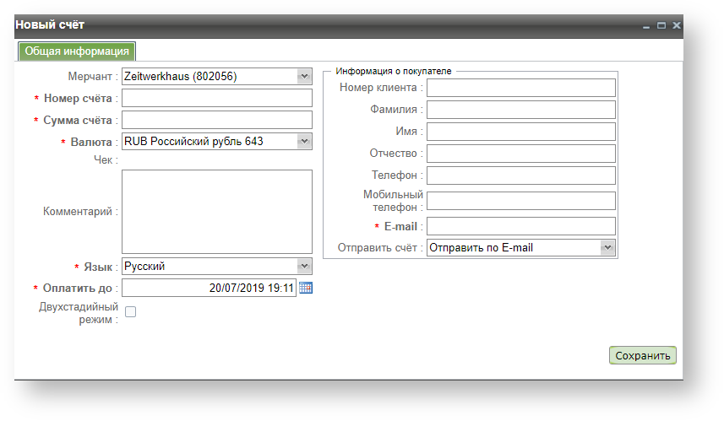The height and width of the screenshot is (421, 724).
Task: Enable the Двухстадийный режим checkbox
Action: tap(131, 312)
